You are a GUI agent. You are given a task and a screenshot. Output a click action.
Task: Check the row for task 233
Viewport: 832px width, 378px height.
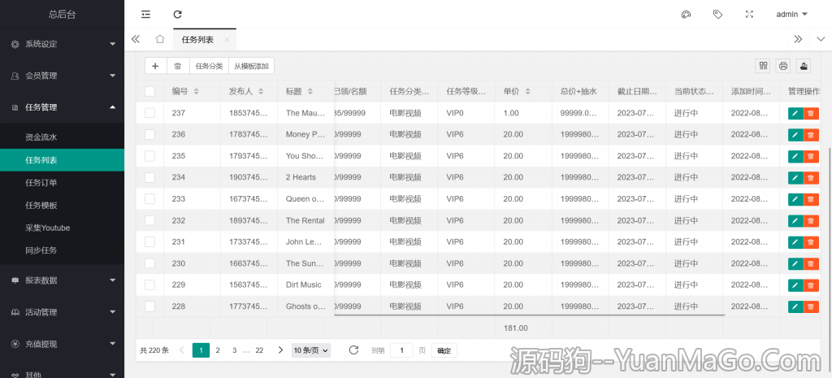click(149, 198)
